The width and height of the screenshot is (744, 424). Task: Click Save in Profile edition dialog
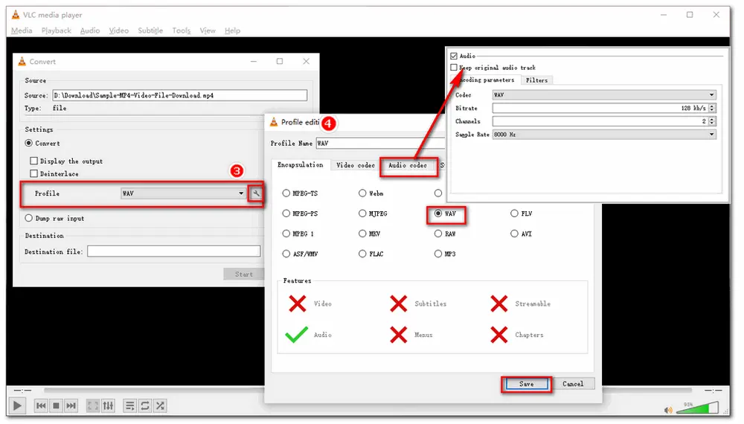pyautogui.click(x=526, y=384)
